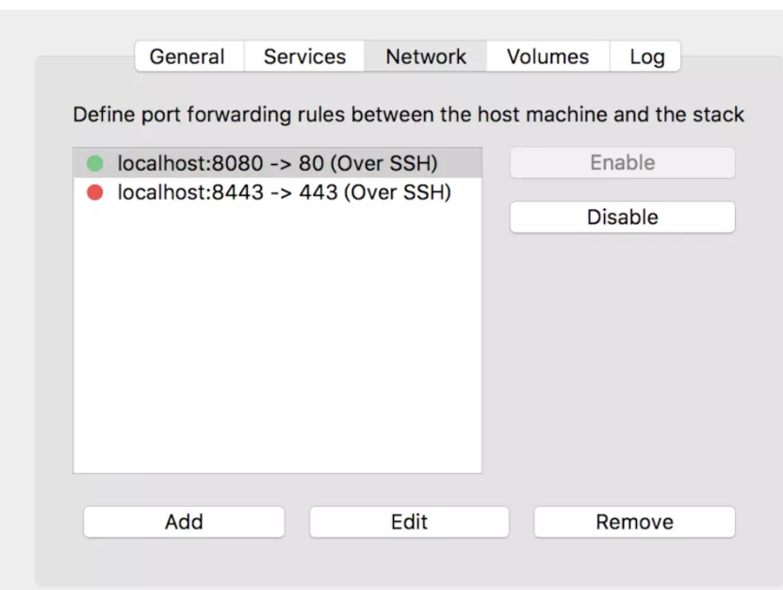Image resolution: width=783 pixels, height=590 pixels.
Task: Disable the selected port forwarding rule
Action: tap(622, 218)
